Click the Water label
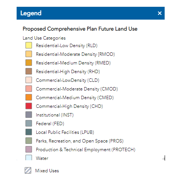This screenshot has height=187, width=179. click(x=42, y=158)
